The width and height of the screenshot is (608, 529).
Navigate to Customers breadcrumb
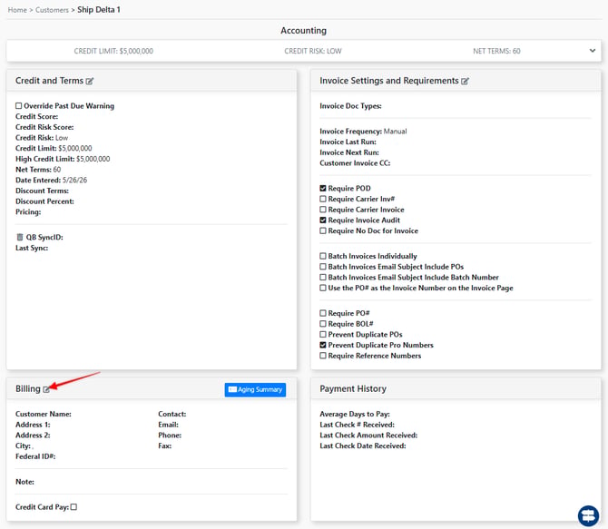pos(52,10)
